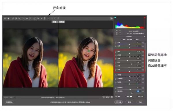Viewport: 173px width, 111px height.
Task: Open the zoom level dropdown at 35%
Action: tap(15, 97)
